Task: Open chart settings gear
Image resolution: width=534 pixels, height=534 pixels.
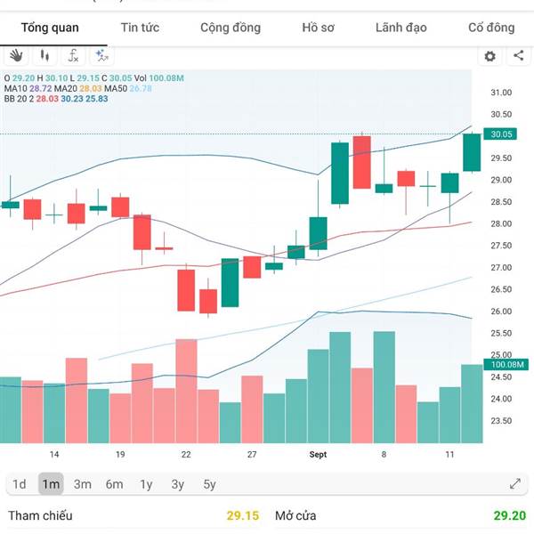Action: coord(489,56)
